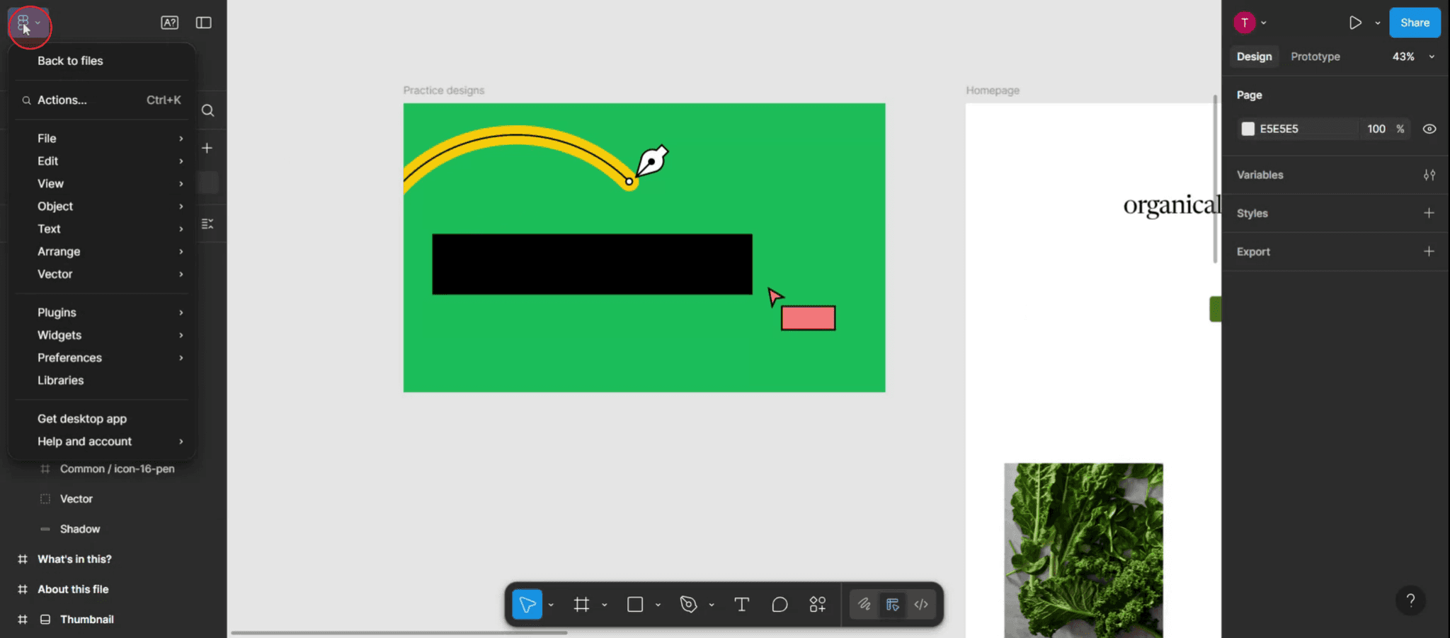The image size is (1450, 638).
Task: Open the present options chevron beside play
Action: (x=1376, y=23)
